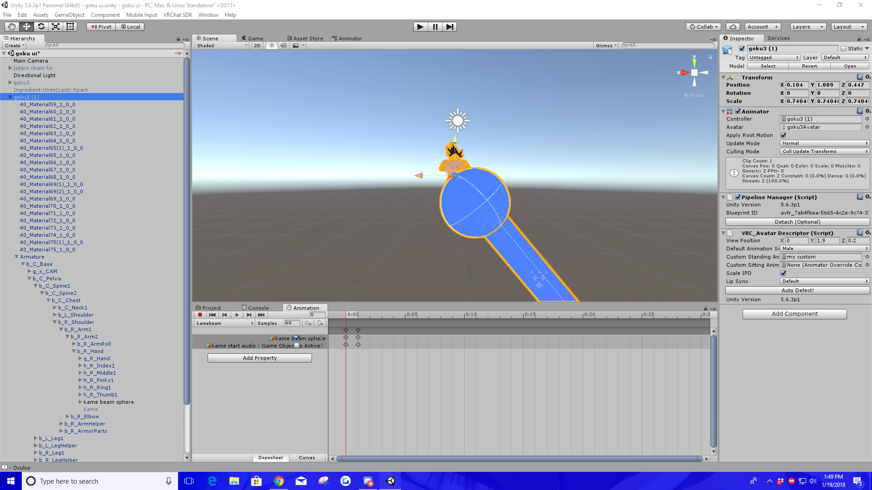Click the timeline horizontal scrollbar
Screen dimensions: 872x490
click(519, 459)
